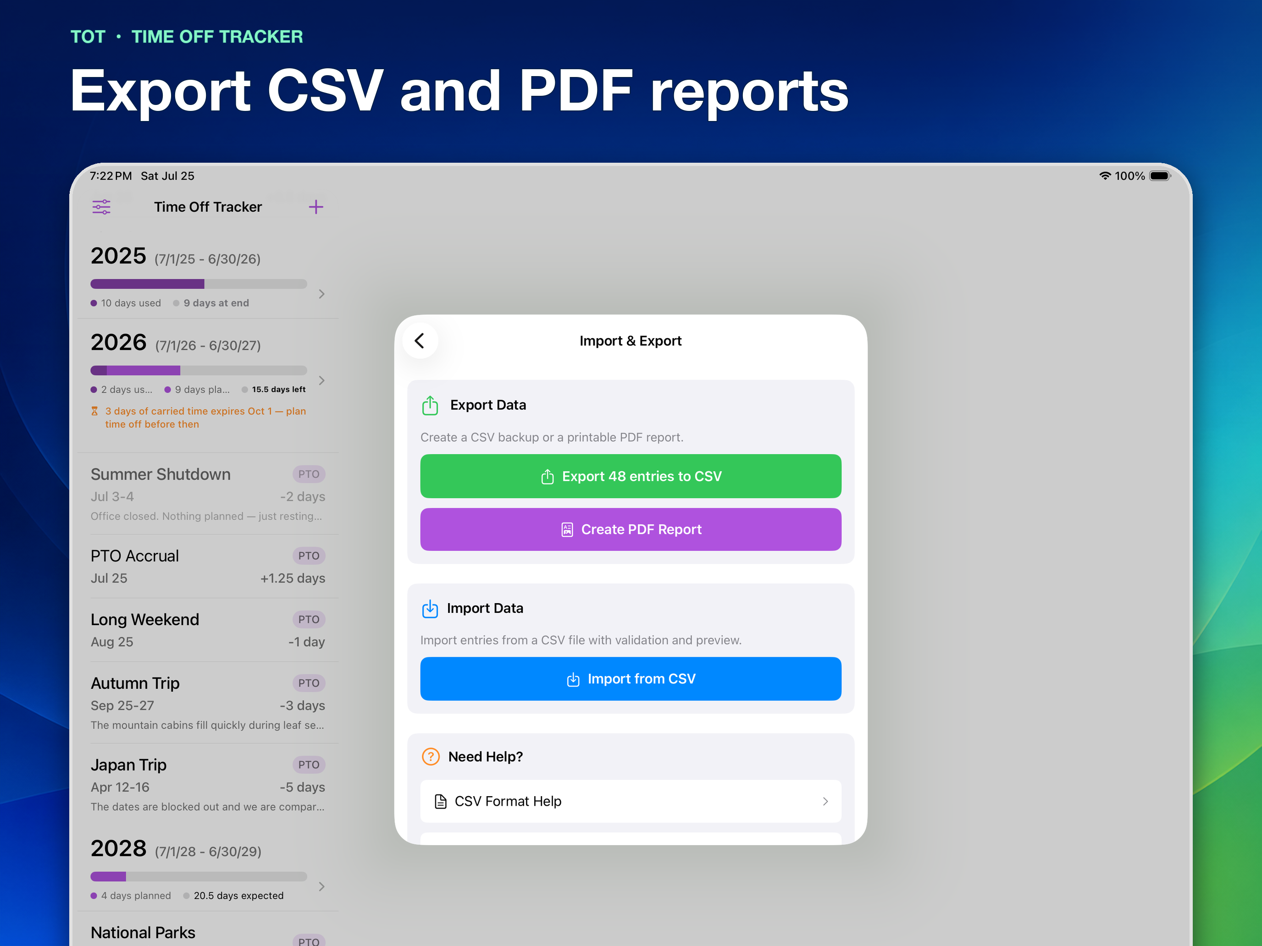Expand the 2028 year details chevron
Screen dimensions: 1262x946
pos(322,887)
